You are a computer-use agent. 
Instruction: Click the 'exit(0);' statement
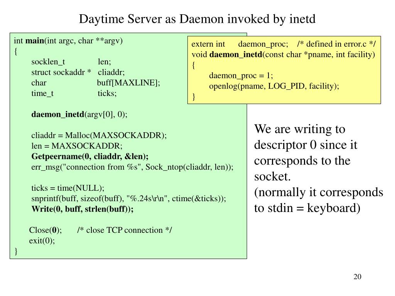[42, 241]
